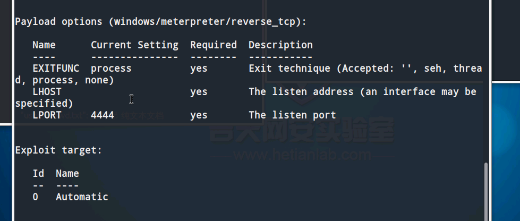Click the EXITFUNC option name
Screen dimensions: 520x221
[x=56, y=69]
